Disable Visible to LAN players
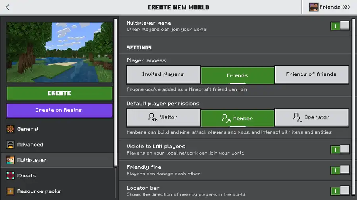Viewport: 357px width, 200px height. [340, 149]
